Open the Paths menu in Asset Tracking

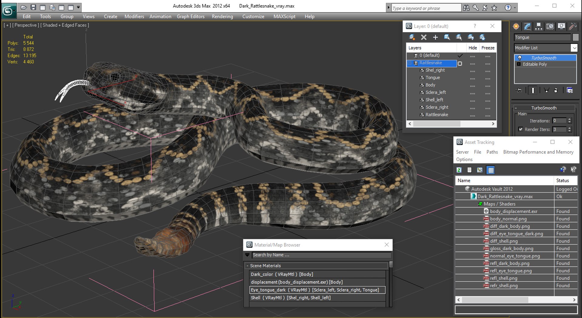coord(492,152)
